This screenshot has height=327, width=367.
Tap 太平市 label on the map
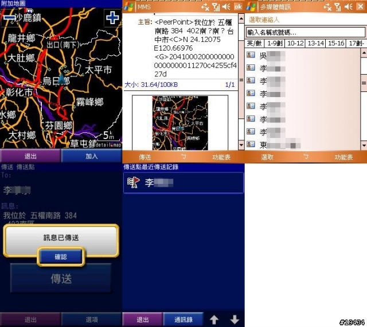(x=98, y=70)
